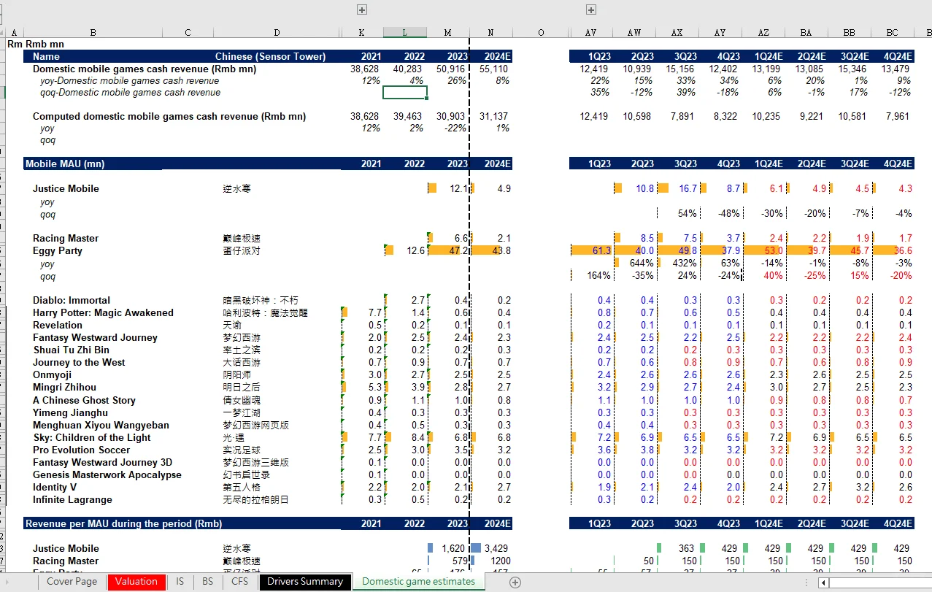
Task: Select Justice Mobile qoq value 54%
Action: pyautogui.click(x=688, y=213)
